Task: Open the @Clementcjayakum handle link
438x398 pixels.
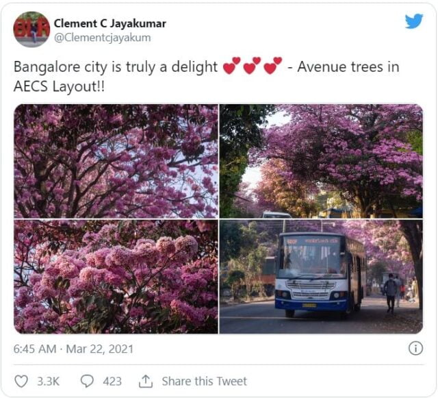Action: point(102,38)
